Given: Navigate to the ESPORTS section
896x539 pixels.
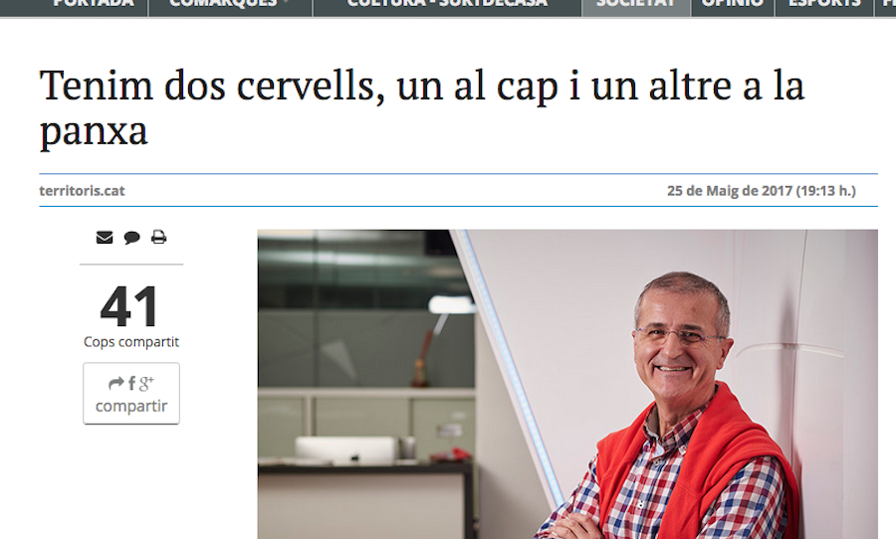Looking at the screenshot, I should (824, 4).
